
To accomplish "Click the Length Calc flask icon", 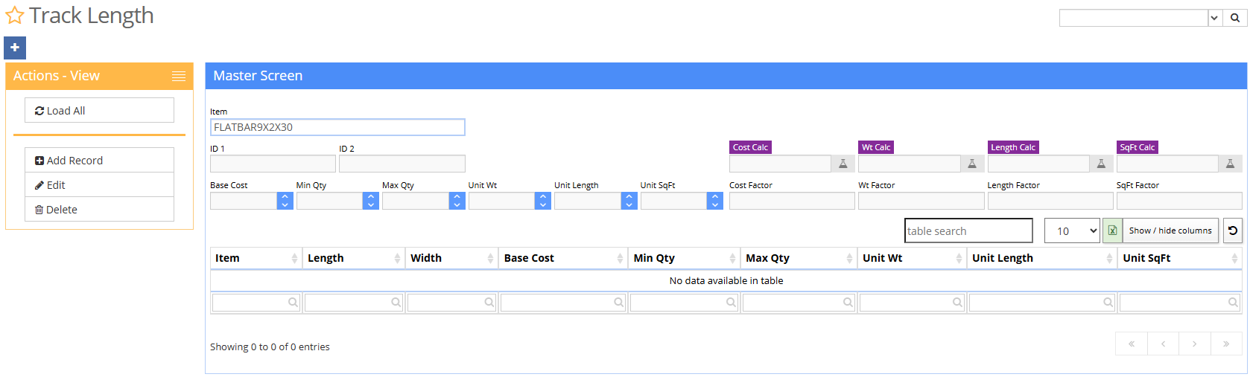I will 1101,164.
